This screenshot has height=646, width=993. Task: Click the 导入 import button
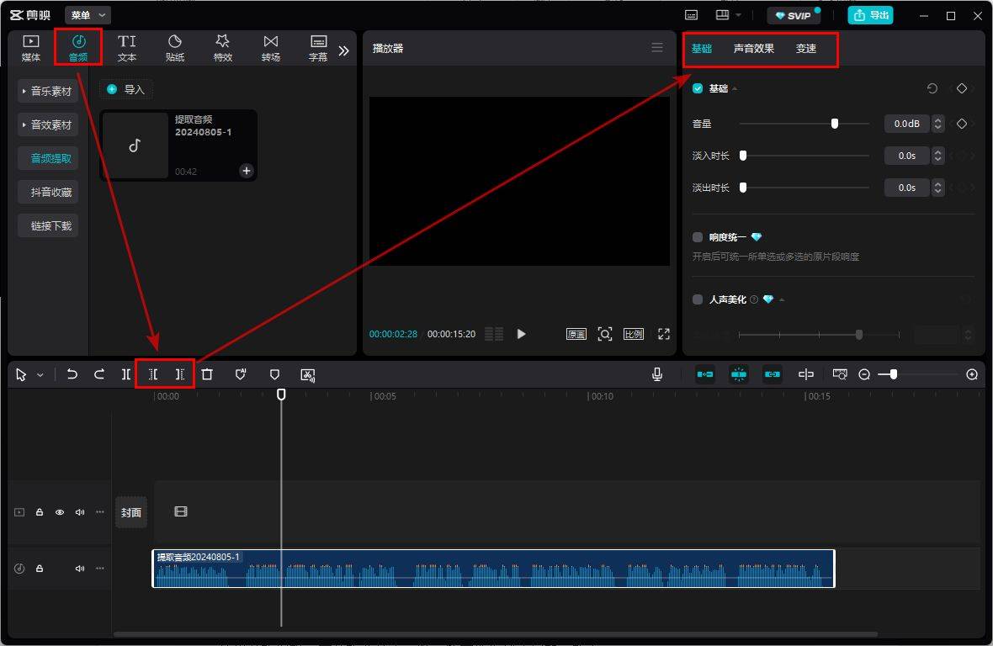pyautogui.click(x=126, y=89)
